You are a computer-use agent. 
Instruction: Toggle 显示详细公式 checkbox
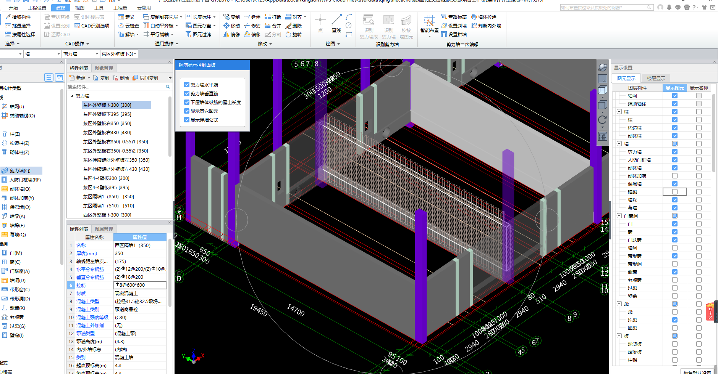(187, 120)
